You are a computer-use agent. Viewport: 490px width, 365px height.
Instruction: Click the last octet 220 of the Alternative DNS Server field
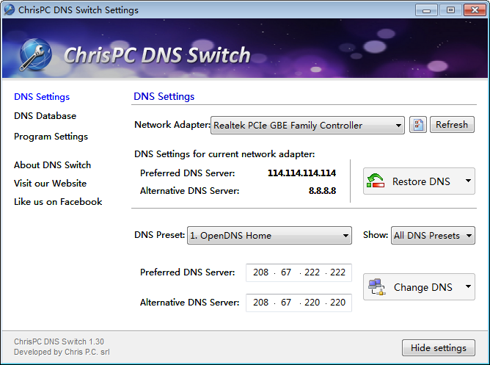[337, 303]
